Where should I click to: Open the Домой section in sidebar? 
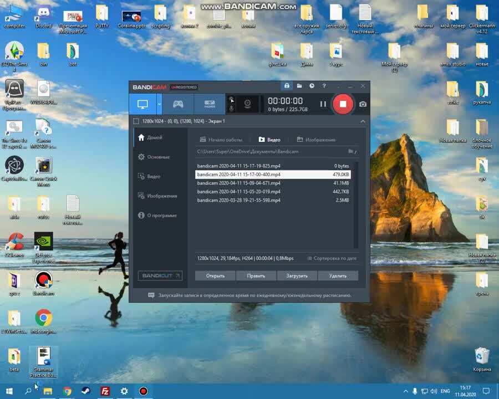coord(160,137)
